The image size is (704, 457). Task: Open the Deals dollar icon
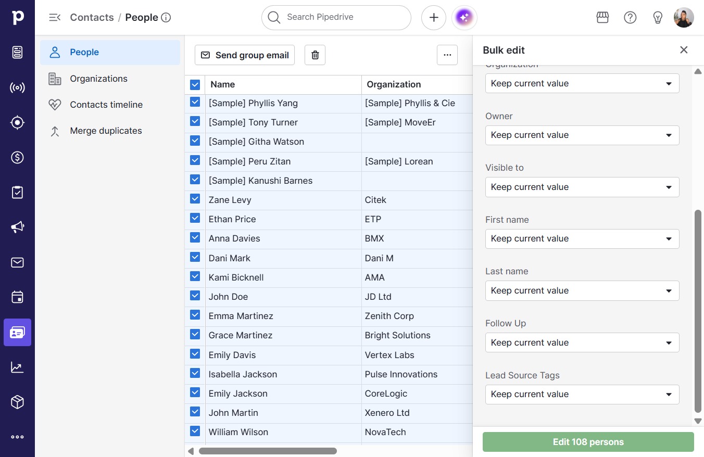(x=17, y=157)
